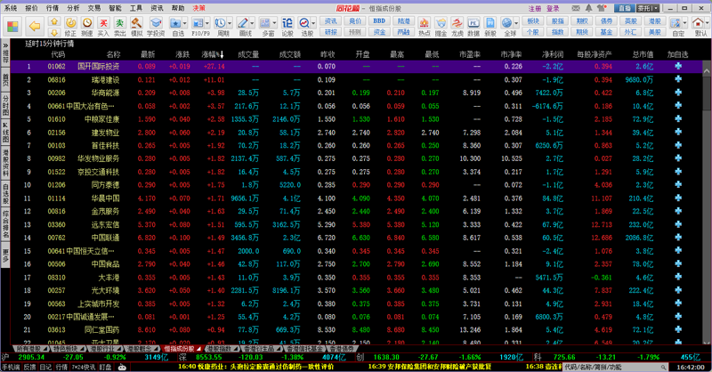Click the 学投资 graduation cap icon
This screenshot has width=712, height=372.
(156, 22)
